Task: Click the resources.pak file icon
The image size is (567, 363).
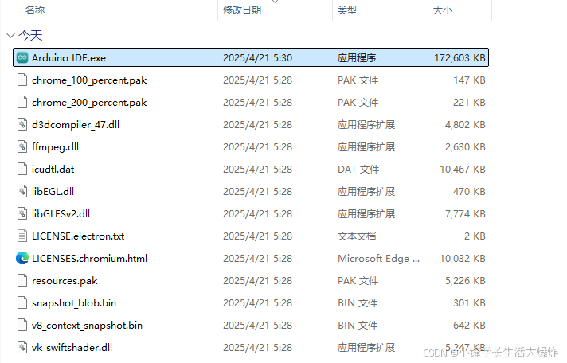Action: coord(22,280)
